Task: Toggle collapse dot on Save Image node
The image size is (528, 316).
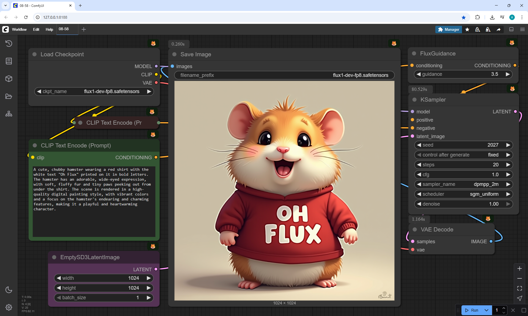Action: point(174,54)
